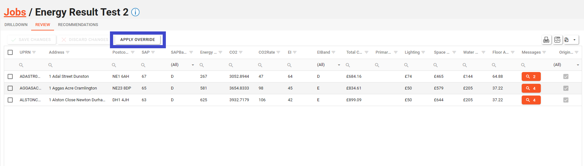The width and height of the screenshot is (584, 166).
Task: Switch to the Drilldown tab
Action: [16, 25]
